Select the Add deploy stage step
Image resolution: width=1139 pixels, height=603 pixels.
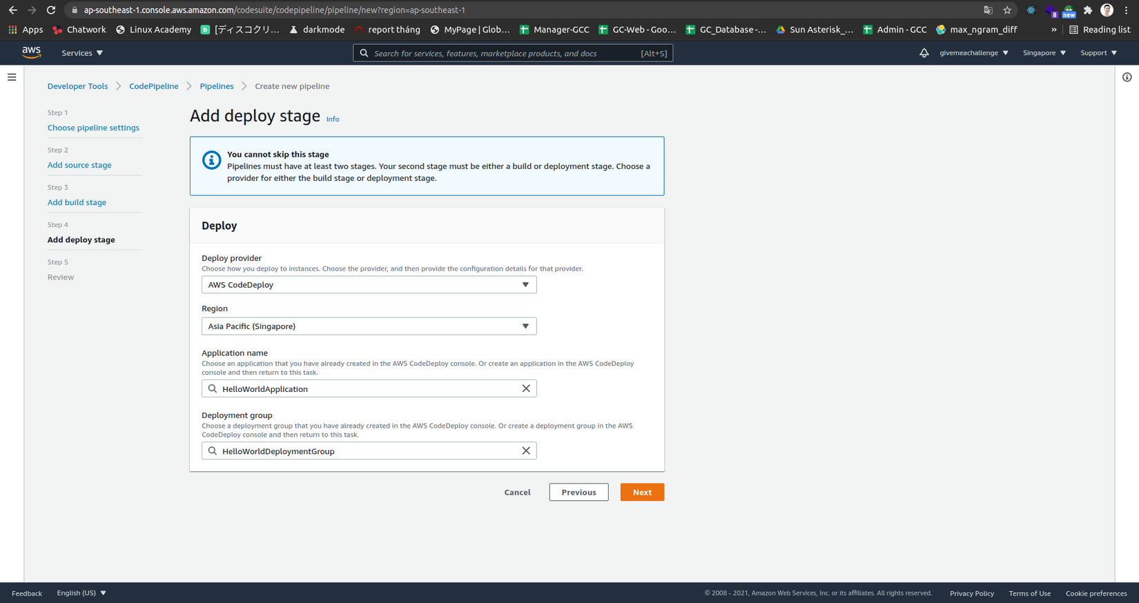[81, 239]
